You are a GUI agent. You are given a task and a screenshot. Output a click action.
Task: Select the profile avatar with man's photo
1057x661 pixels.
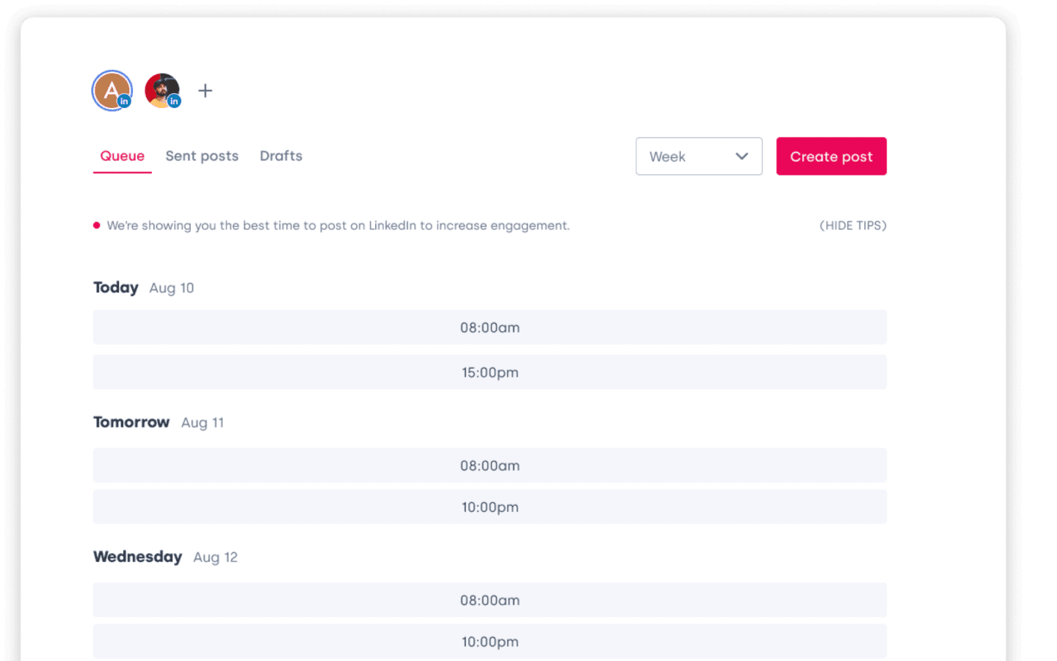[161, 89]
